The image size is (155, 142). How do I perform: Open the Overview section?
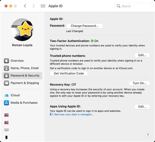point(22,61)
